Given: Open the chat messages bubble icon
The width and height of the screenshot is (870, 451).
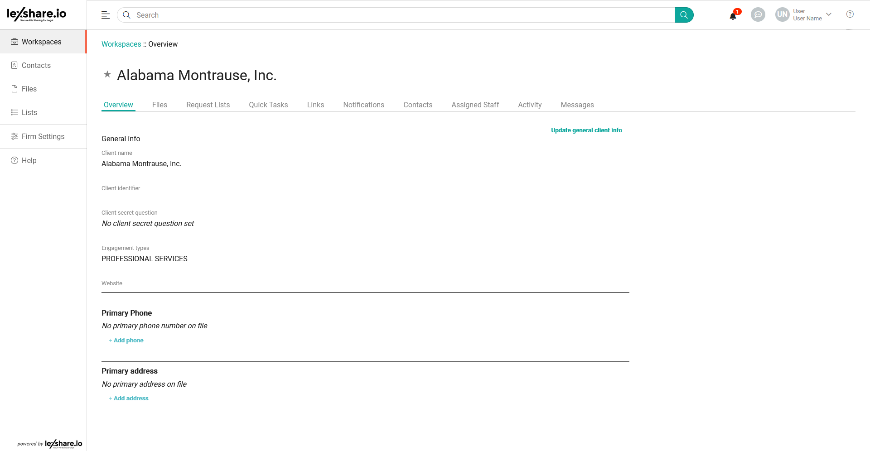Looking at the screenshot, I should pos(758,15).
